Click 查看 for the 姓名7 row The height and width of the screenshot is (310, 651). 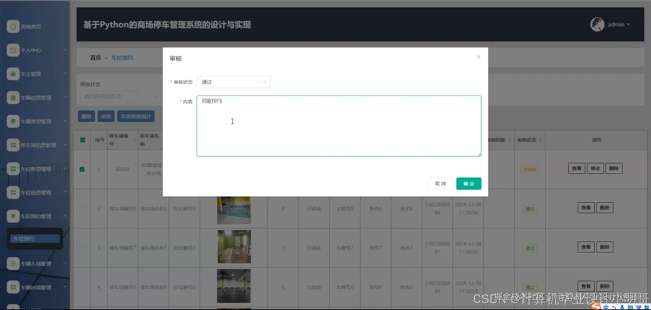point(586,247)
